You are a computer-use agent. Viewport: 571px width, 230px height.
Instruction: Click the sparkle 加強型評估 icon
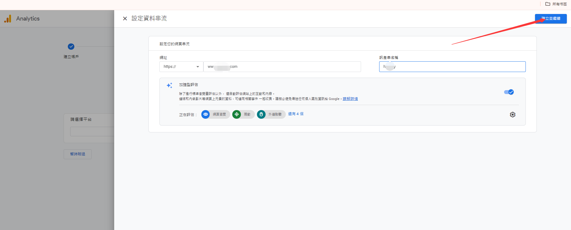[170, 85]
